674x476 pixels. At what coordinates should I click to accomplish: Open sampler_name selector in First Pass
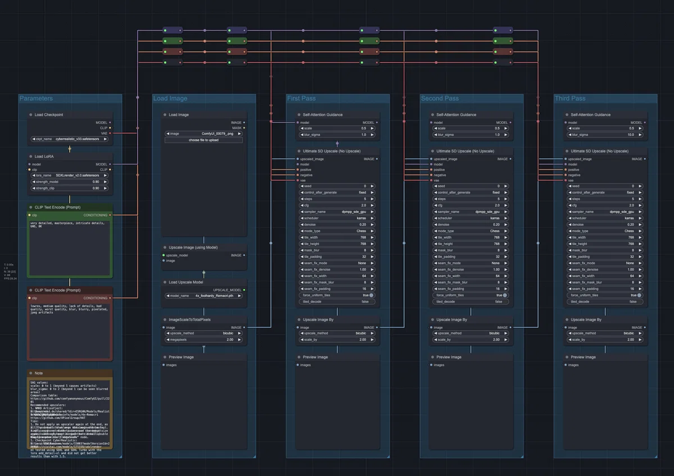point(337,212)
